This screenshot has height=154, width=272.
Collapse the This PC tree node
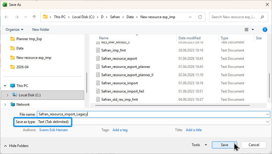click(x=5, y=86)
